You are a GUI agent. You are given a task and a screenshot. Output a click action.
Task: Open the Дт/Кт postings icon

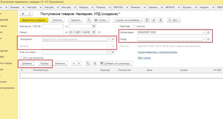click(89, 20)
